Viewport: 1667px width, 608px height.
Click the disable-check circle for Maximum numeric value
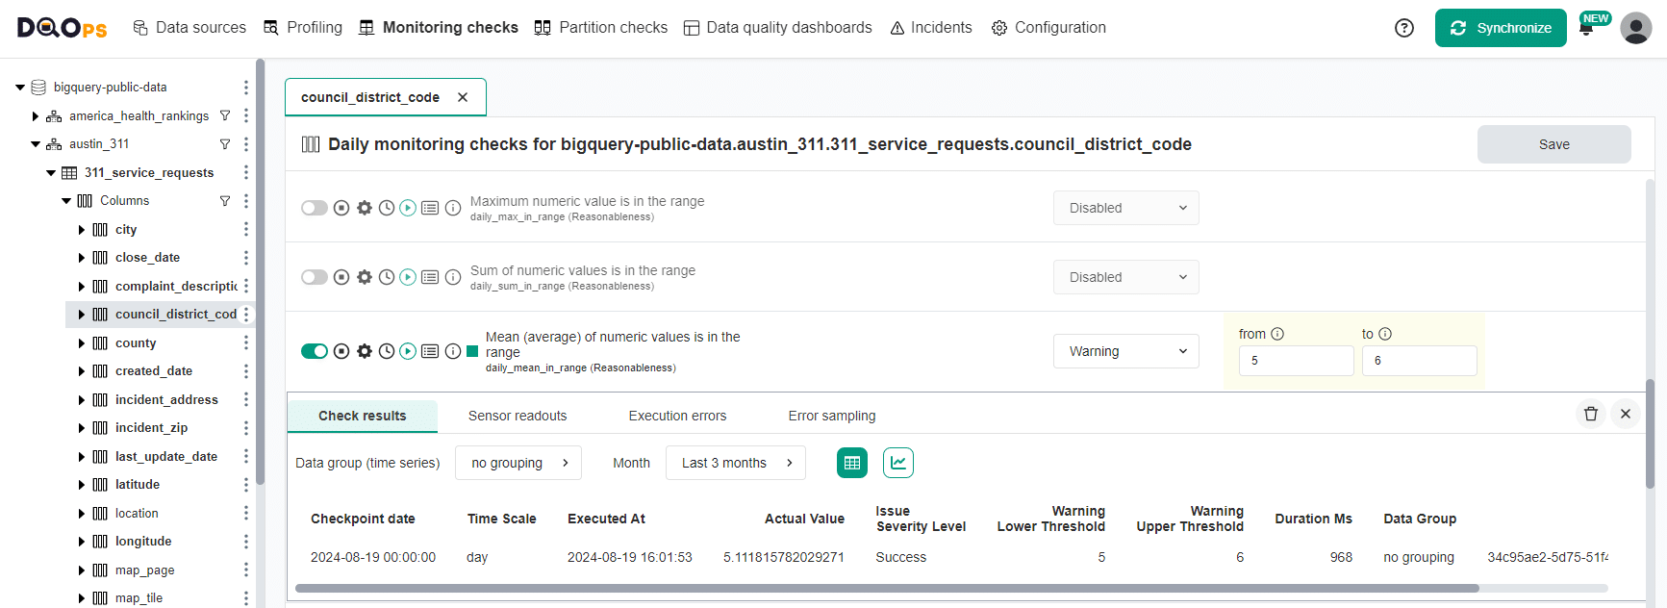pos(341,208)
